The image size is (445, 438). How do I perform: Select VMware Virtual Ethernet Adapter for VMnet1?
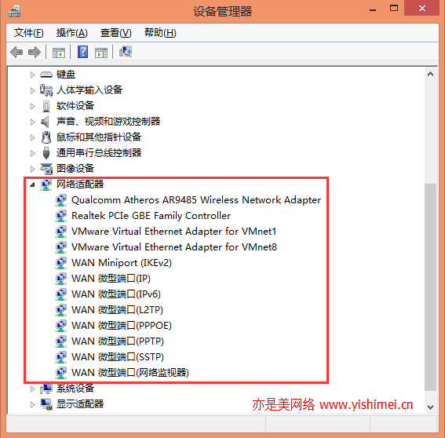[173, 232]
